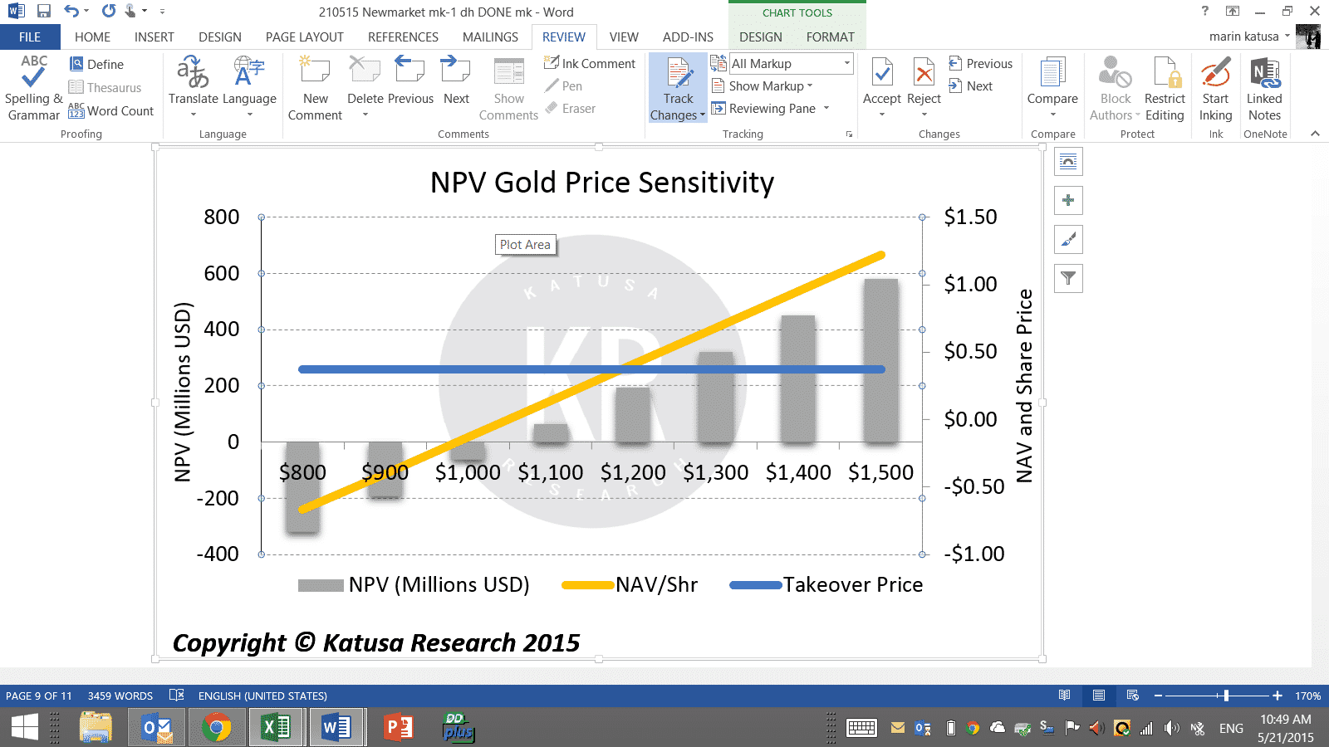Open Chart Filters button beside chart
1329x747 pixels.
(x=1068, y=279)
